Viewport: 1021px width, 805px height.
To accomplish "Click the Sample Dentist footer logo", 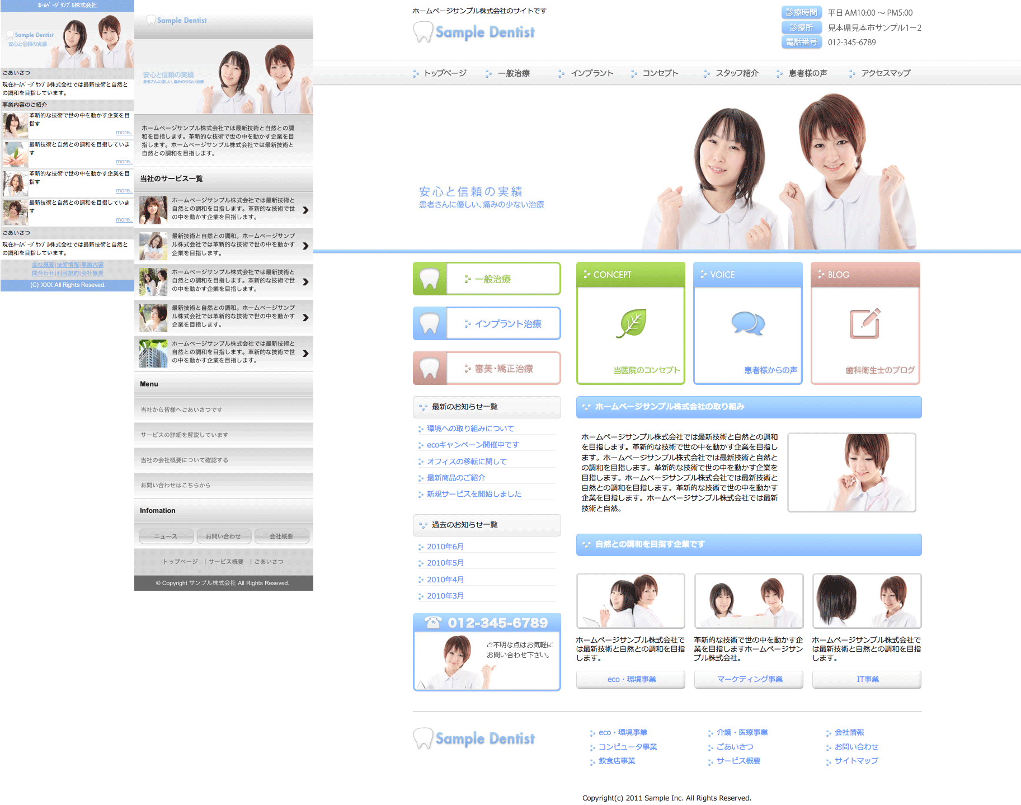I will coord(474,738).
